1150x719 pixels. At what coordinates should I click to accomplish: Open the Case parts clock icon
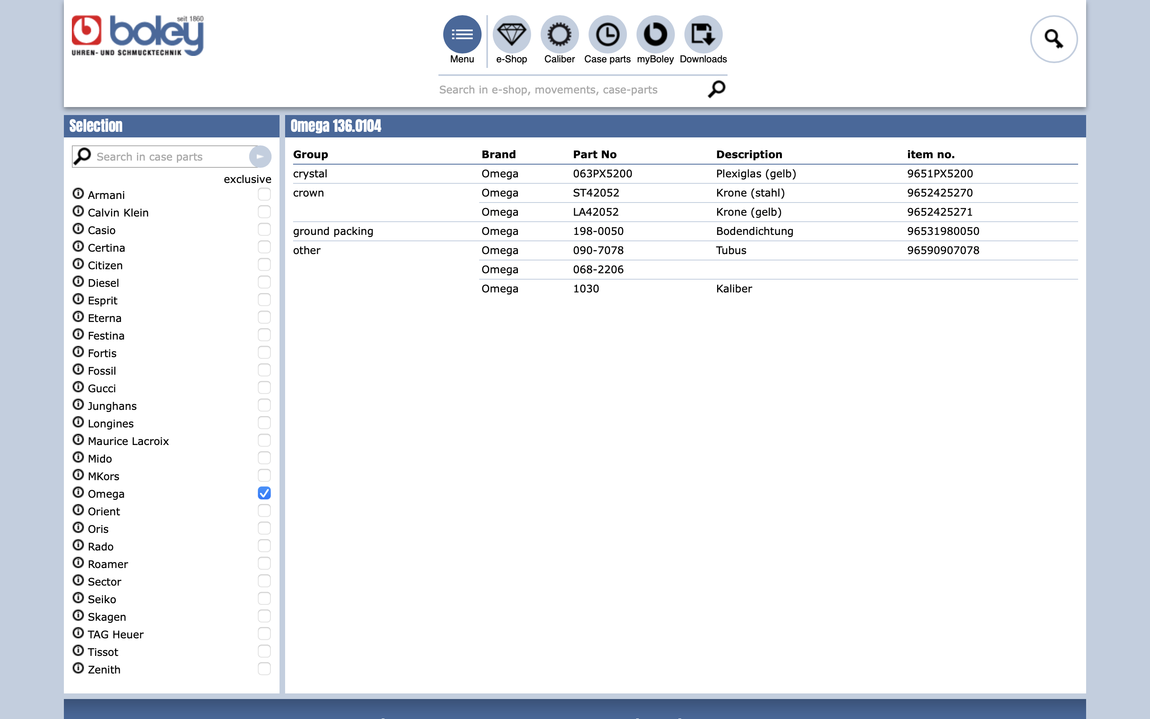click(607, 34)
